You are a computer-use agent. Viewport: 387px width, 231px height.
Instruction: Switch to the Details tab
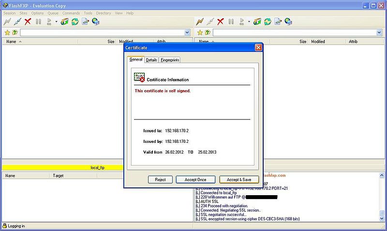point(151,60)
